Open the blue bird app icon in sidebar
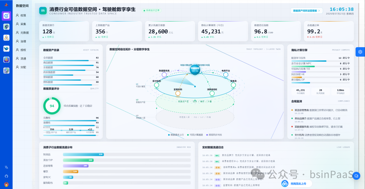The image size is (365, 189). pos(6,49)
